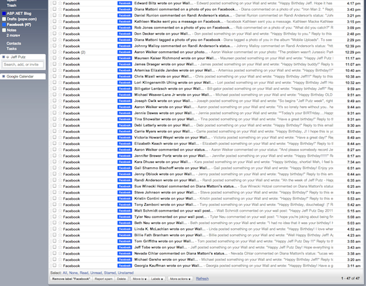
Task: Select checkbox for Daniel Runion commented email
Action: [54, 15]
